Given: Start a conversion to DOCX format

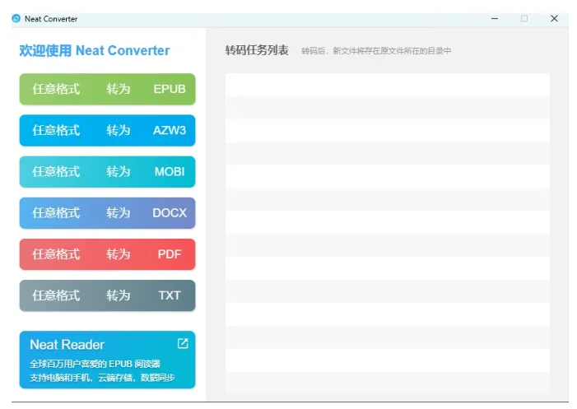Looking at the screenshot, I should (x=107, y=213).
